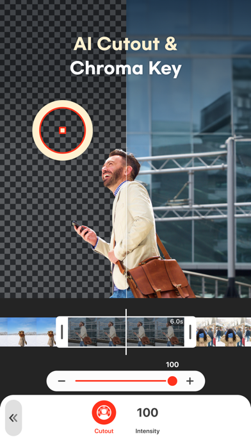Tap the double-chevron back button
Screen dimensions: 251x446
(13, 418)
